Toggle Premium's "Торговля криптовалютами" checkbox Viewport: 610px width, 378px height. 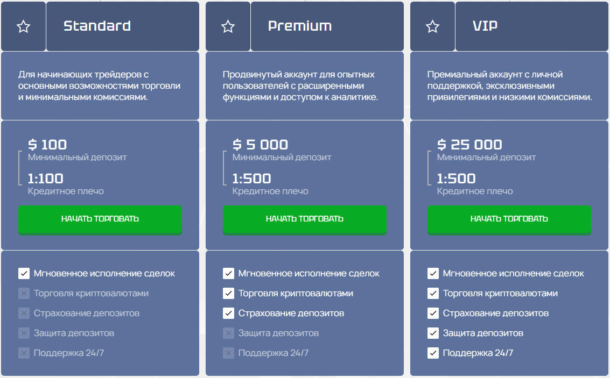pos(228,294)
